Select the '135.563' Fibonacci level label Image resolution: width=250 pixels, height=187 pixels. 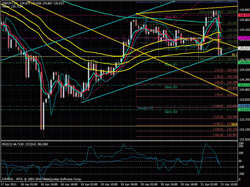pos(232,23)
